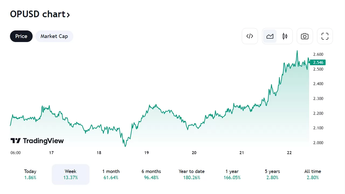
Task: Take a chart snapshot with camera icon
Action: click(x=305, y=36)
